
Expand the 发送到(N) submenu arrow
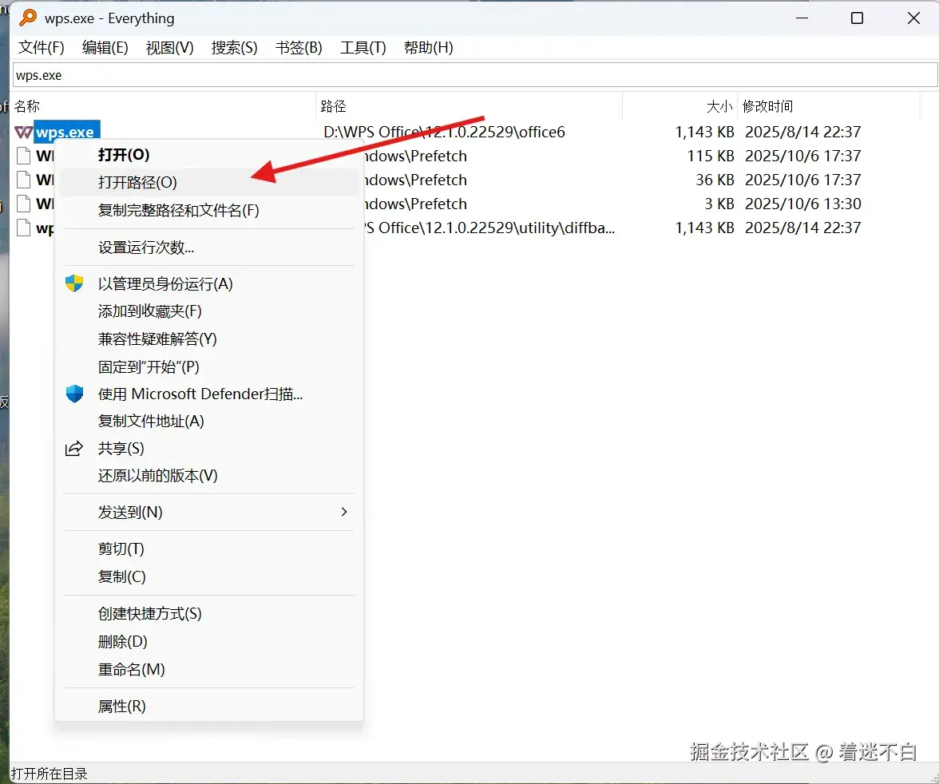pos(343,512)
